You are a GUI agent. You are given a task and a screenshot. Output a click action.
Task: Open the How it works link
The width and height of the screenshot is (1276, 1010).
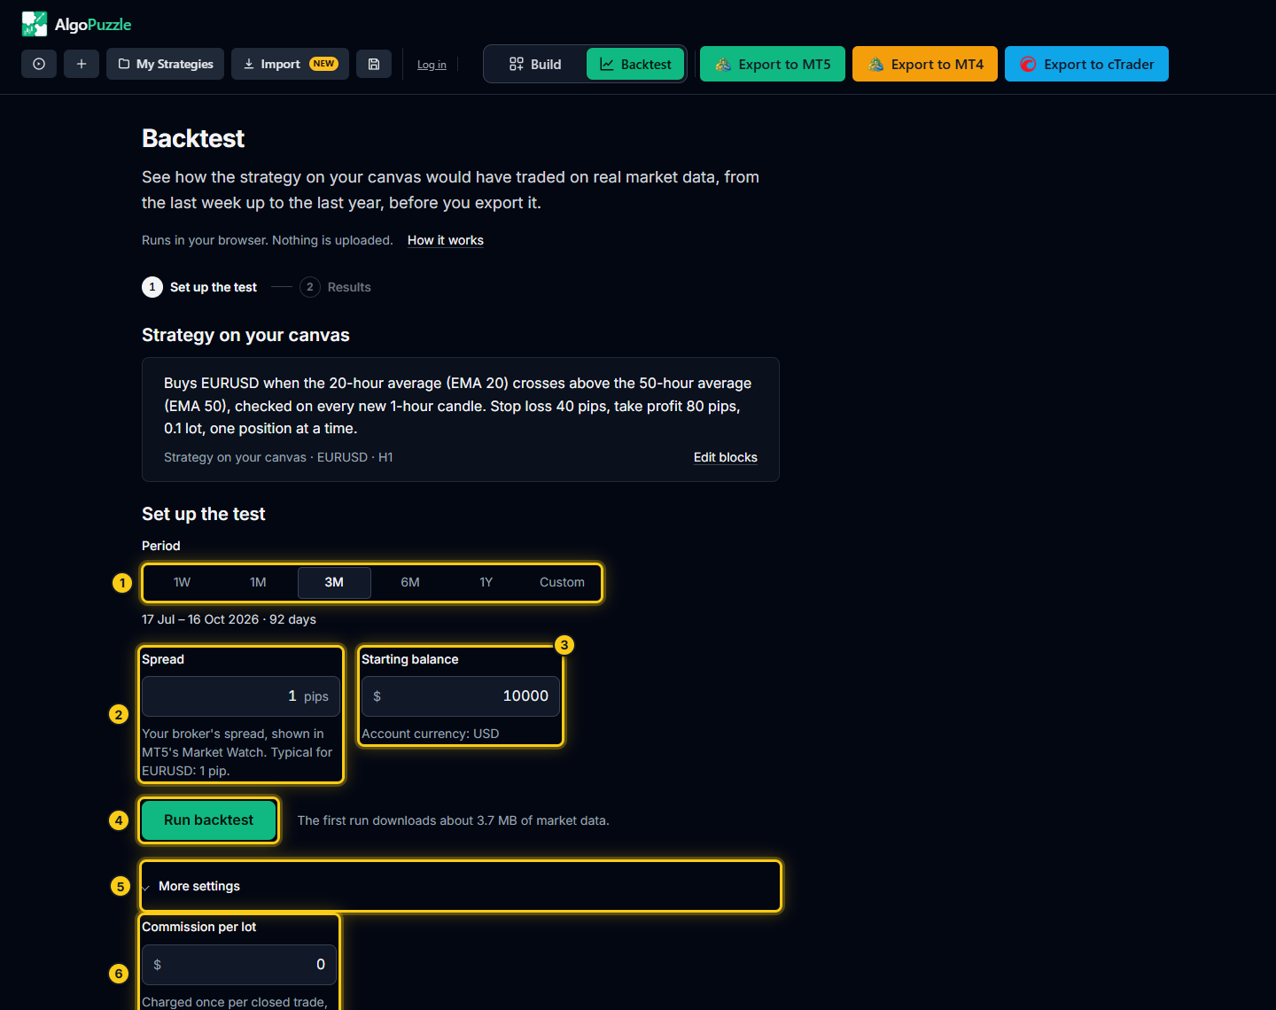tap(446, 240)
